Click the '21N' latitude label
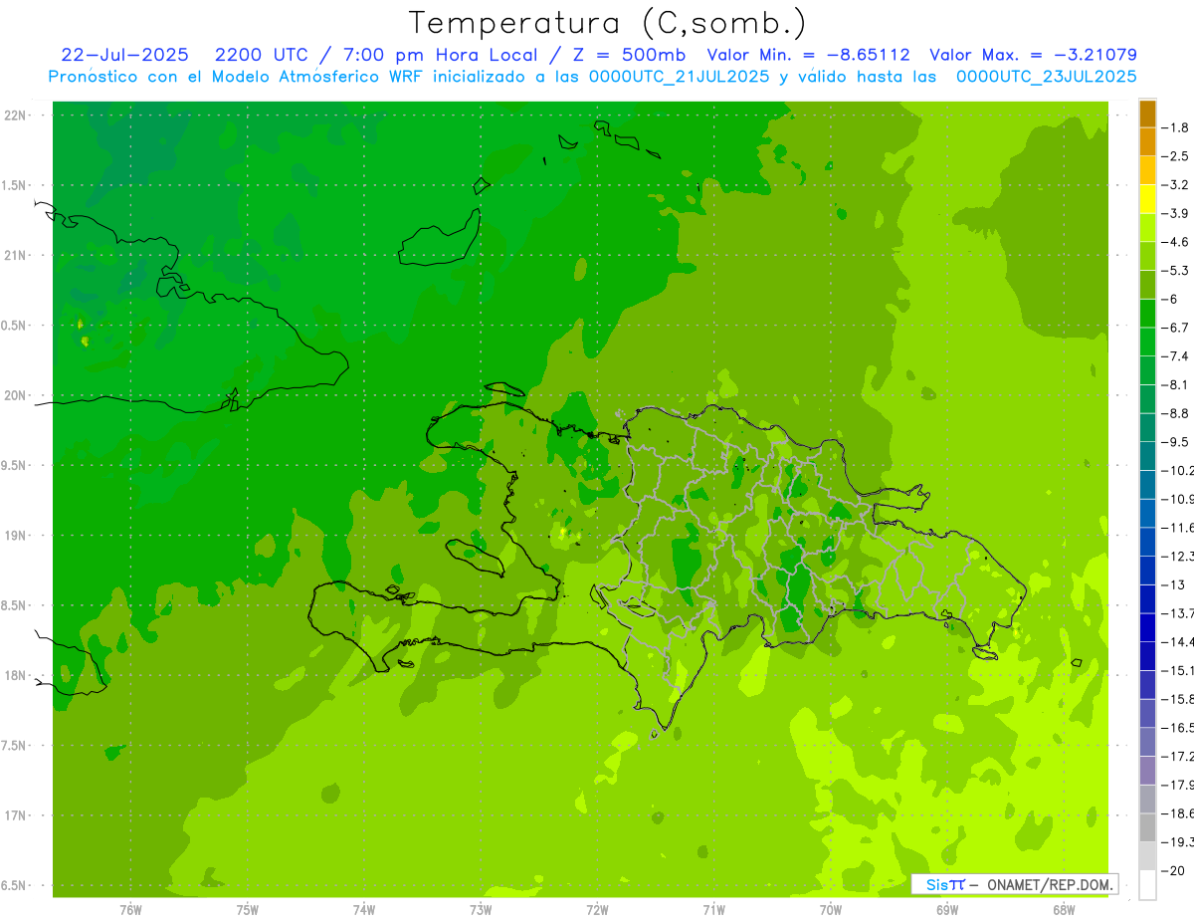This screenshot has height=923, width=1194. tap(15, 255)
